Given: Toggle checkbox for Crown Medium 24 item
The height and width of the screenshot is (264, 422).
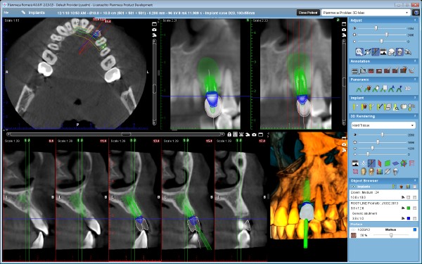Looking at the screenshot, I should (x=414, y=197).
